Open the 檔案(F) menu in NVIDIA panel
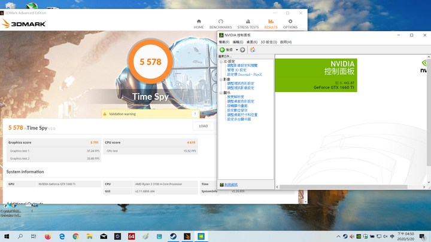431x242 pixels. click(x=224, y=42)
